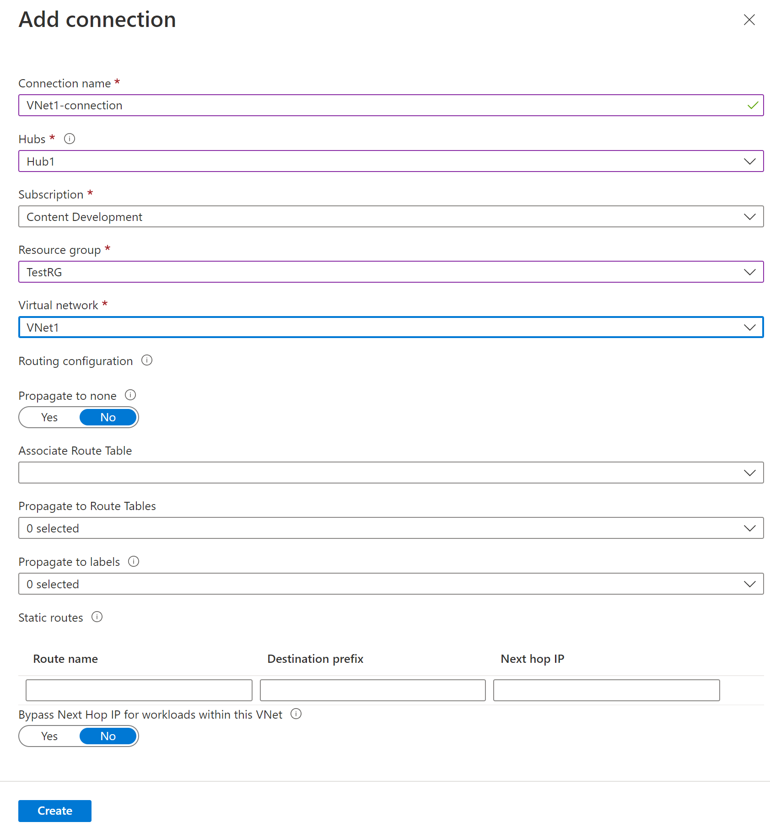The height and width of the screenshot is (833, 770).
Task: Click the Routing configuration info icon
Action: (x=147, y=360)
